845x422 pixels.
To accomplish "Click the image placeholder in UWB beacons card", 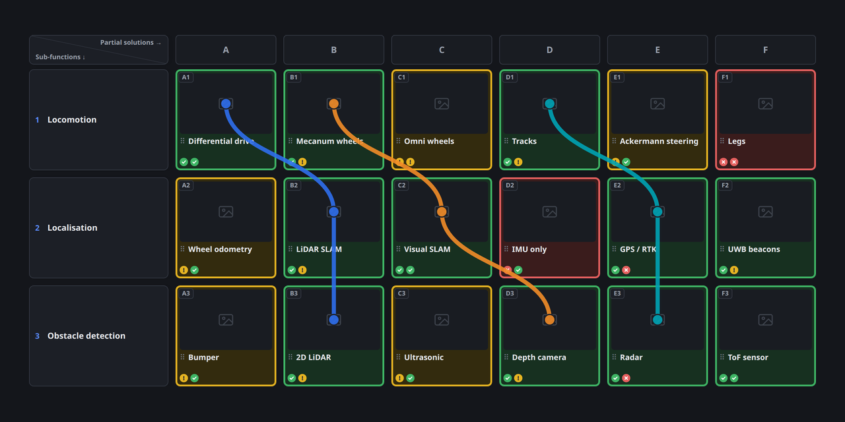I will [765, 212].
